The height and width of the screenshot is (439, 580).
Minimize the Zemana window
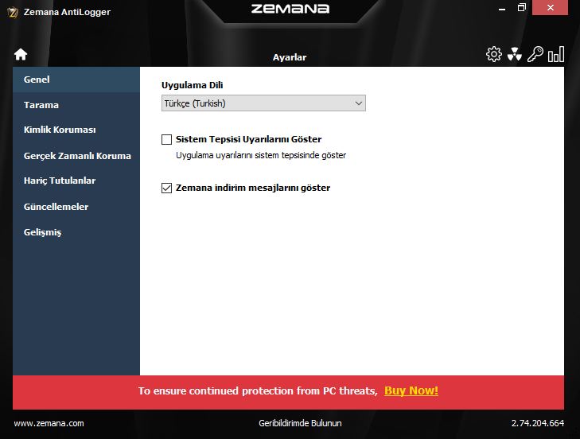pos(502,9)
